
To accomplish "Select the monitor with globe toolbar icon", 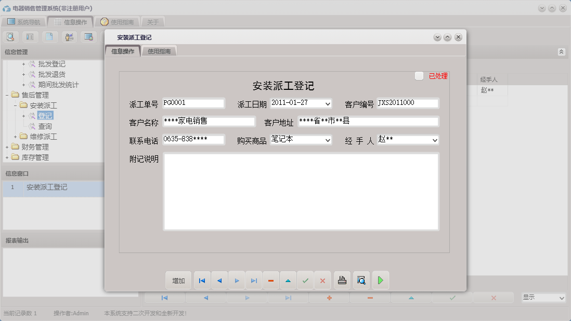I will click(88, 36).
